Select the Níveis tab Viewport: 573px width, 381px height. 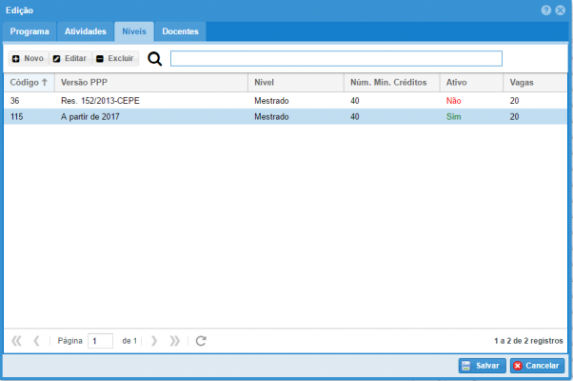click(x=133, y=31)
